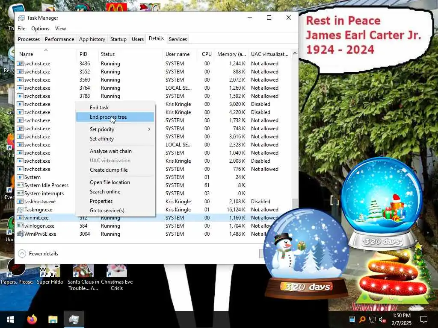Sort by UAC virtualization column
The height and width of the screenshot is (328, 438).
click(x=269, y=54)
